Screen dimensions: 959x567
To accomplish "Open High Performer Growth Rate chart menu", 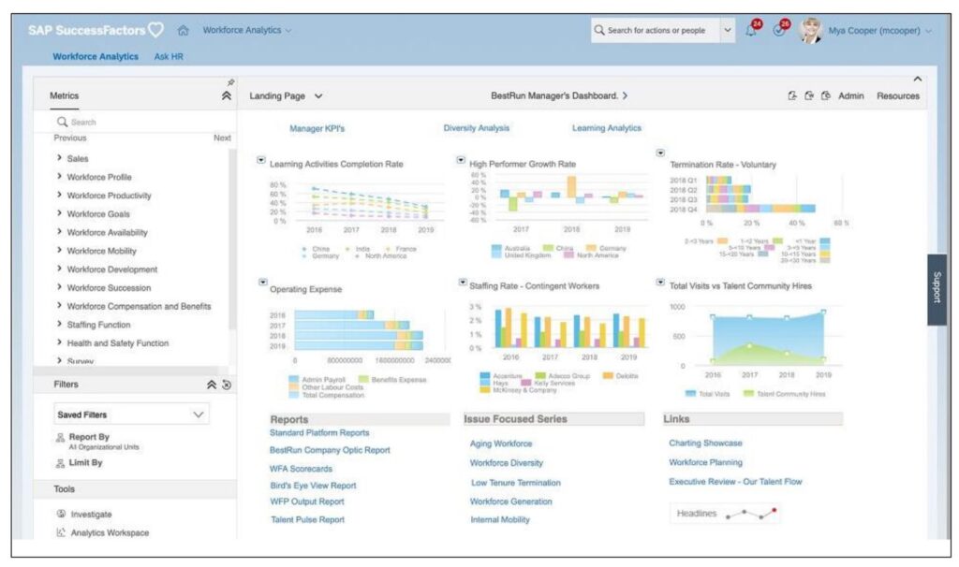I will point(461,160).
